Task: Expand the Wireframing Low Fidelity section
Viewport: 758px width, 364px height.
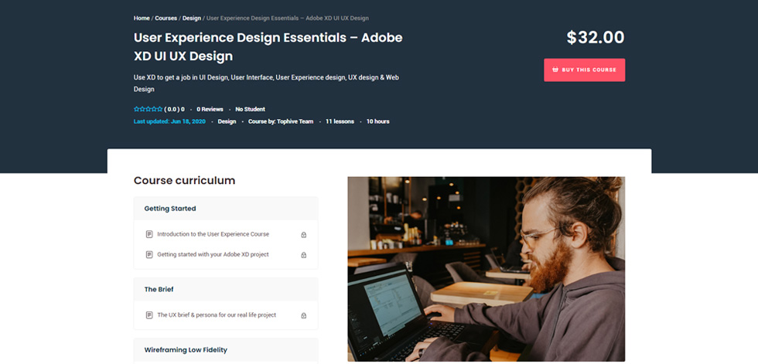Action: point(226,350)
